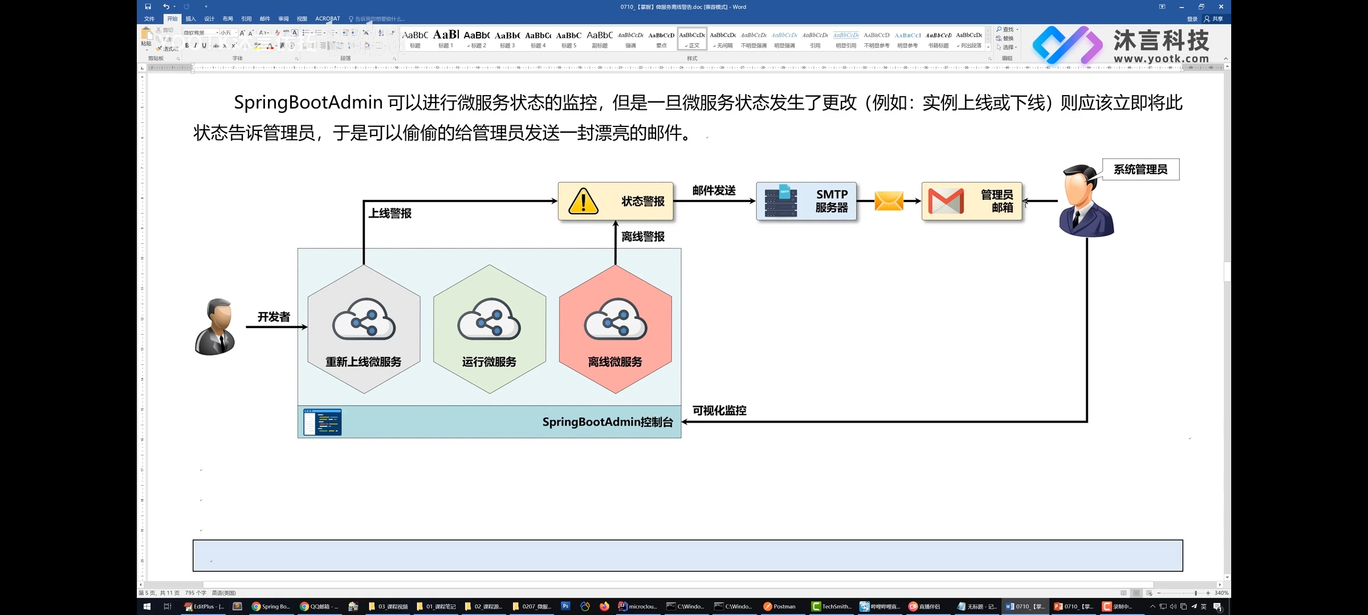Click the Paste (粘贴) clipboard icon

coord(146,34)
